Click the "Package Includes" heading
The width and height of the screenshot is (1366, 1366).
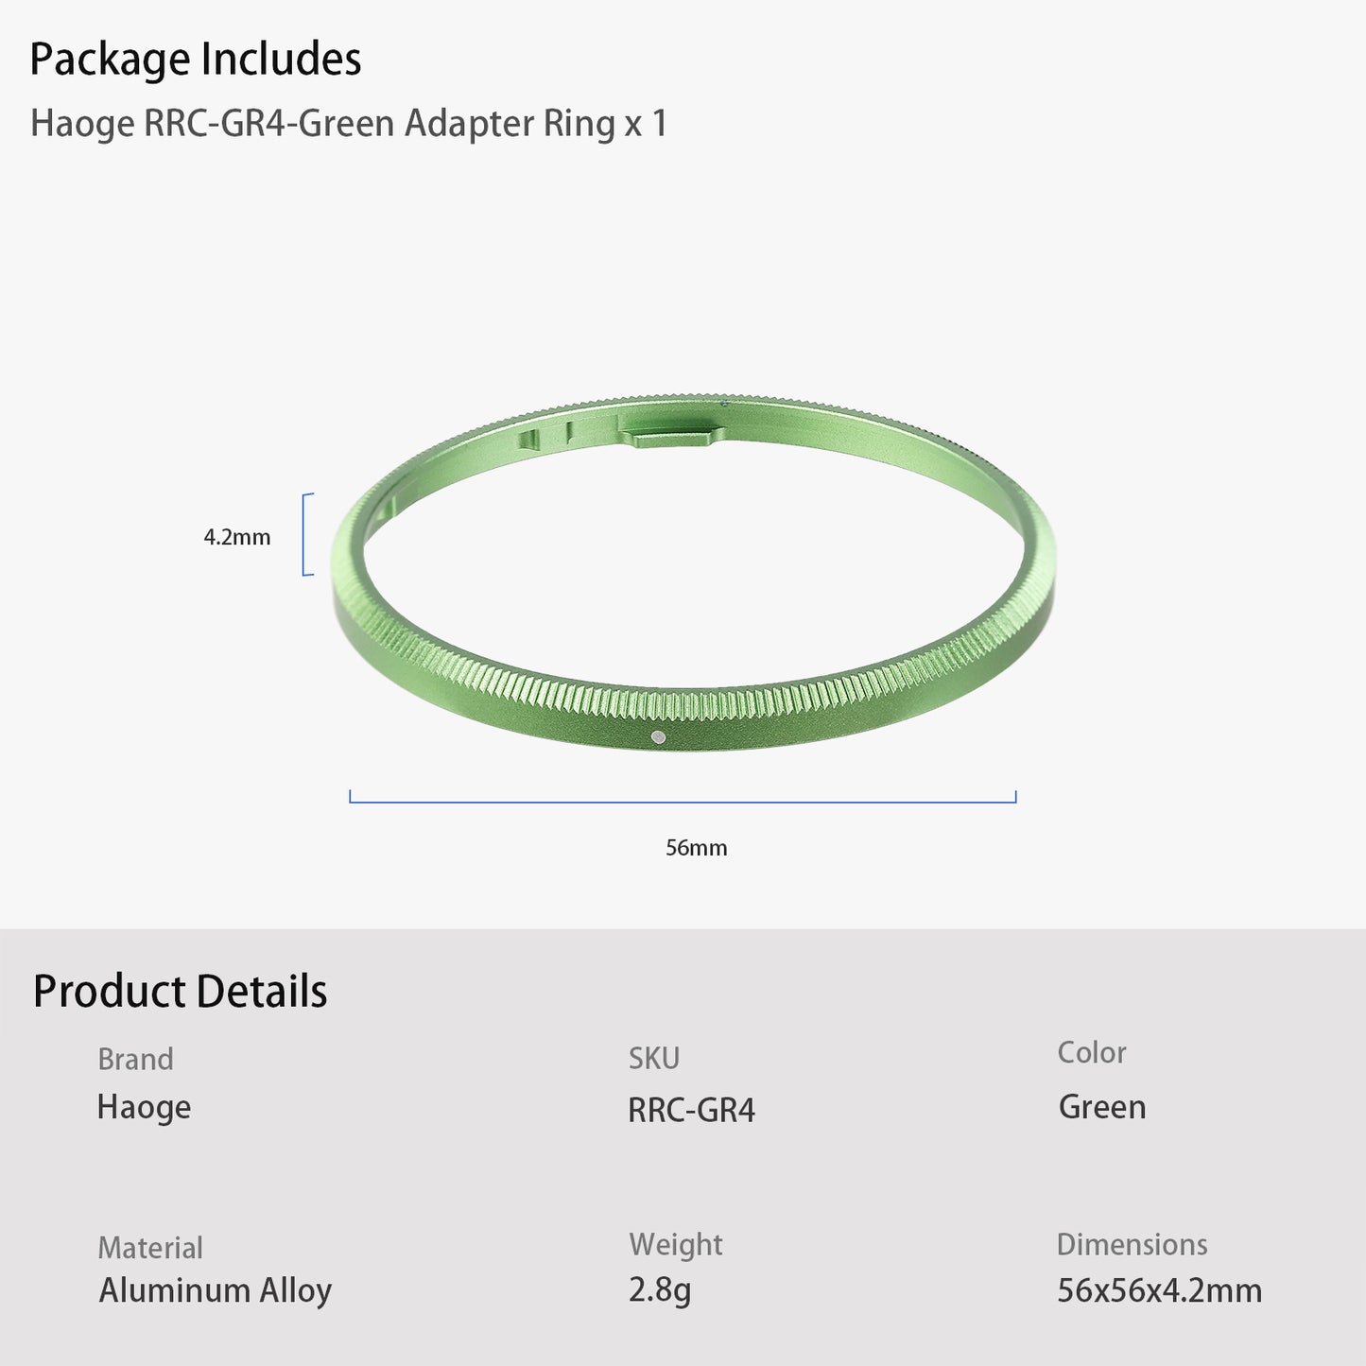click(195, 60)
